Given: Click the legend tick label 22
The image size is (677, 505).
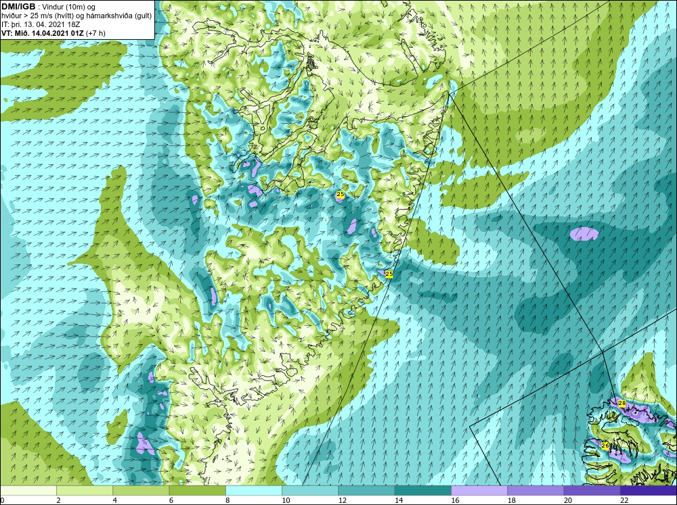Looking at the screenshot, I should click(x=624, y=500).
